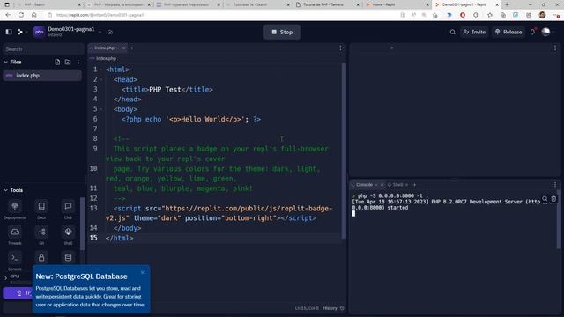Open a new browser tab
Viewport: 564px width, 317px height.
507,4
